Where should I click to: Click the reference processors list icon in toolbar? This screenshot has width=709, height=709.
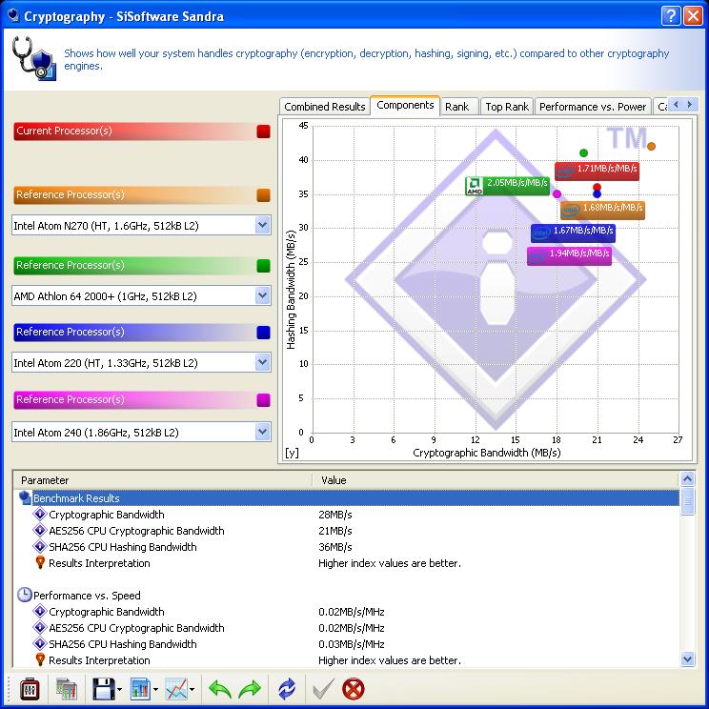coord(67,689)
